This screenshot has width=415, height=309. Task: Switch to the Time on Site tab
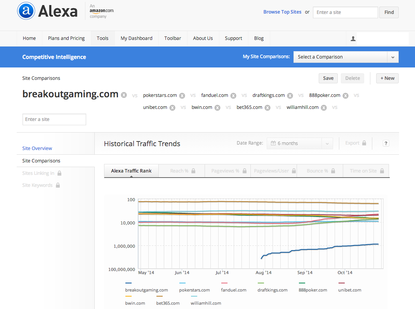(366, 171)
